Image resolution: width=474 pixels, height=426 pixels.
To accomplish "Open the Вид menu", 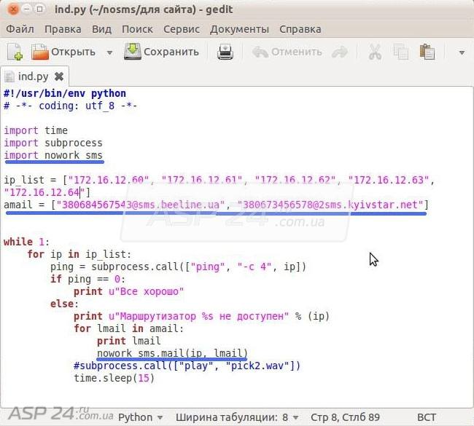I will pyautogui.click(x=101, y=29).
